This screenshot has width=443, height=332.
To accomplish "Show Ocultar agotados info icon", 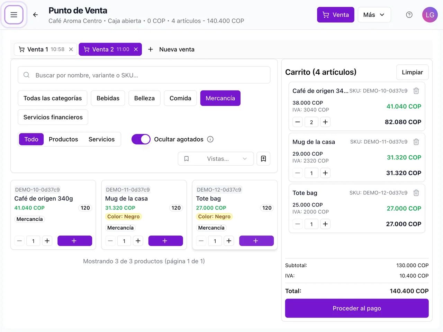I will [x=210, y=139].
